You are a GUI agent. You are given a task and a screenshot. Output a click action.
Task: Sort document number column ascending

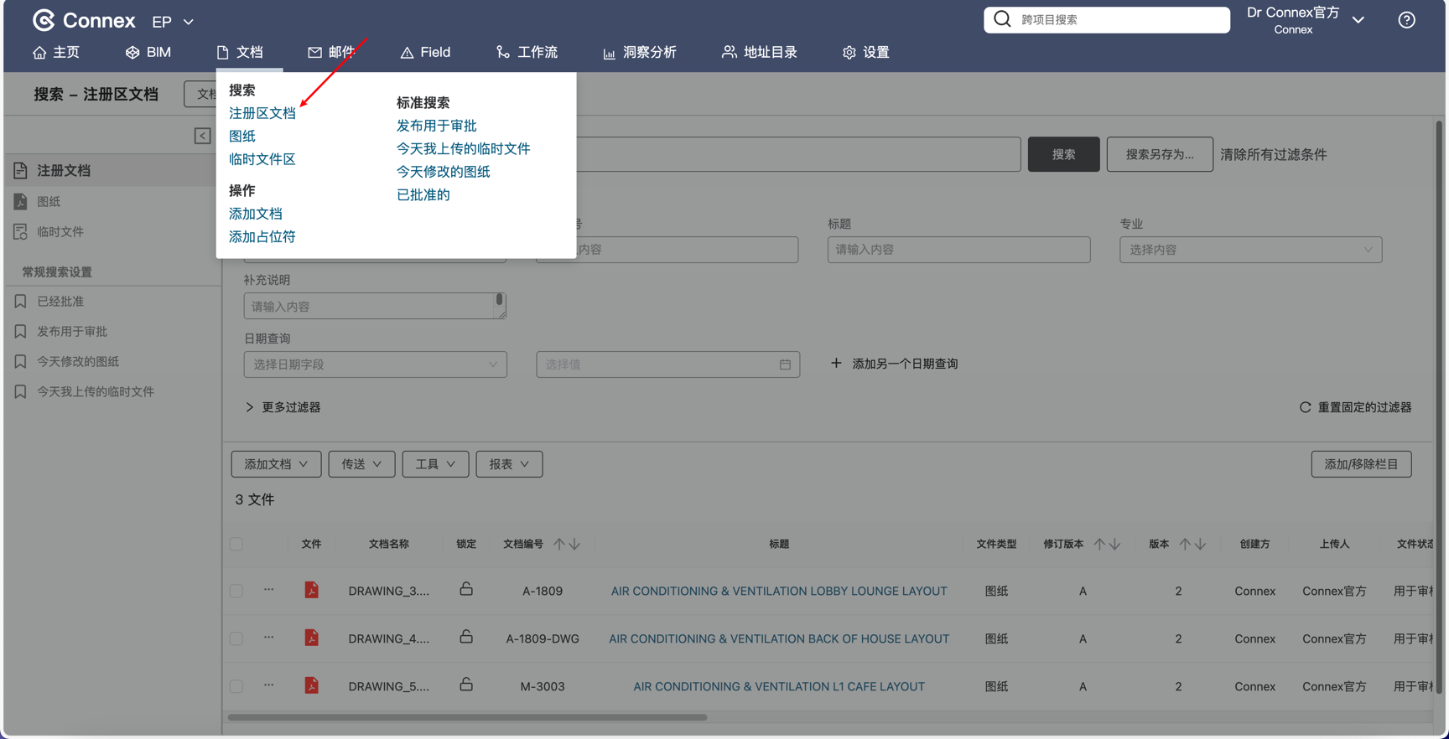click(x=559, y=544)
